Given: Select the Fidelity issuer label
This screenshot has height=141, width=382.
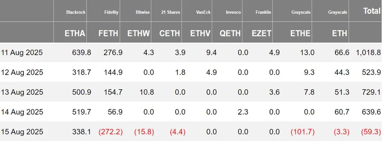Looking at the screenshot, I should [112, 12].
